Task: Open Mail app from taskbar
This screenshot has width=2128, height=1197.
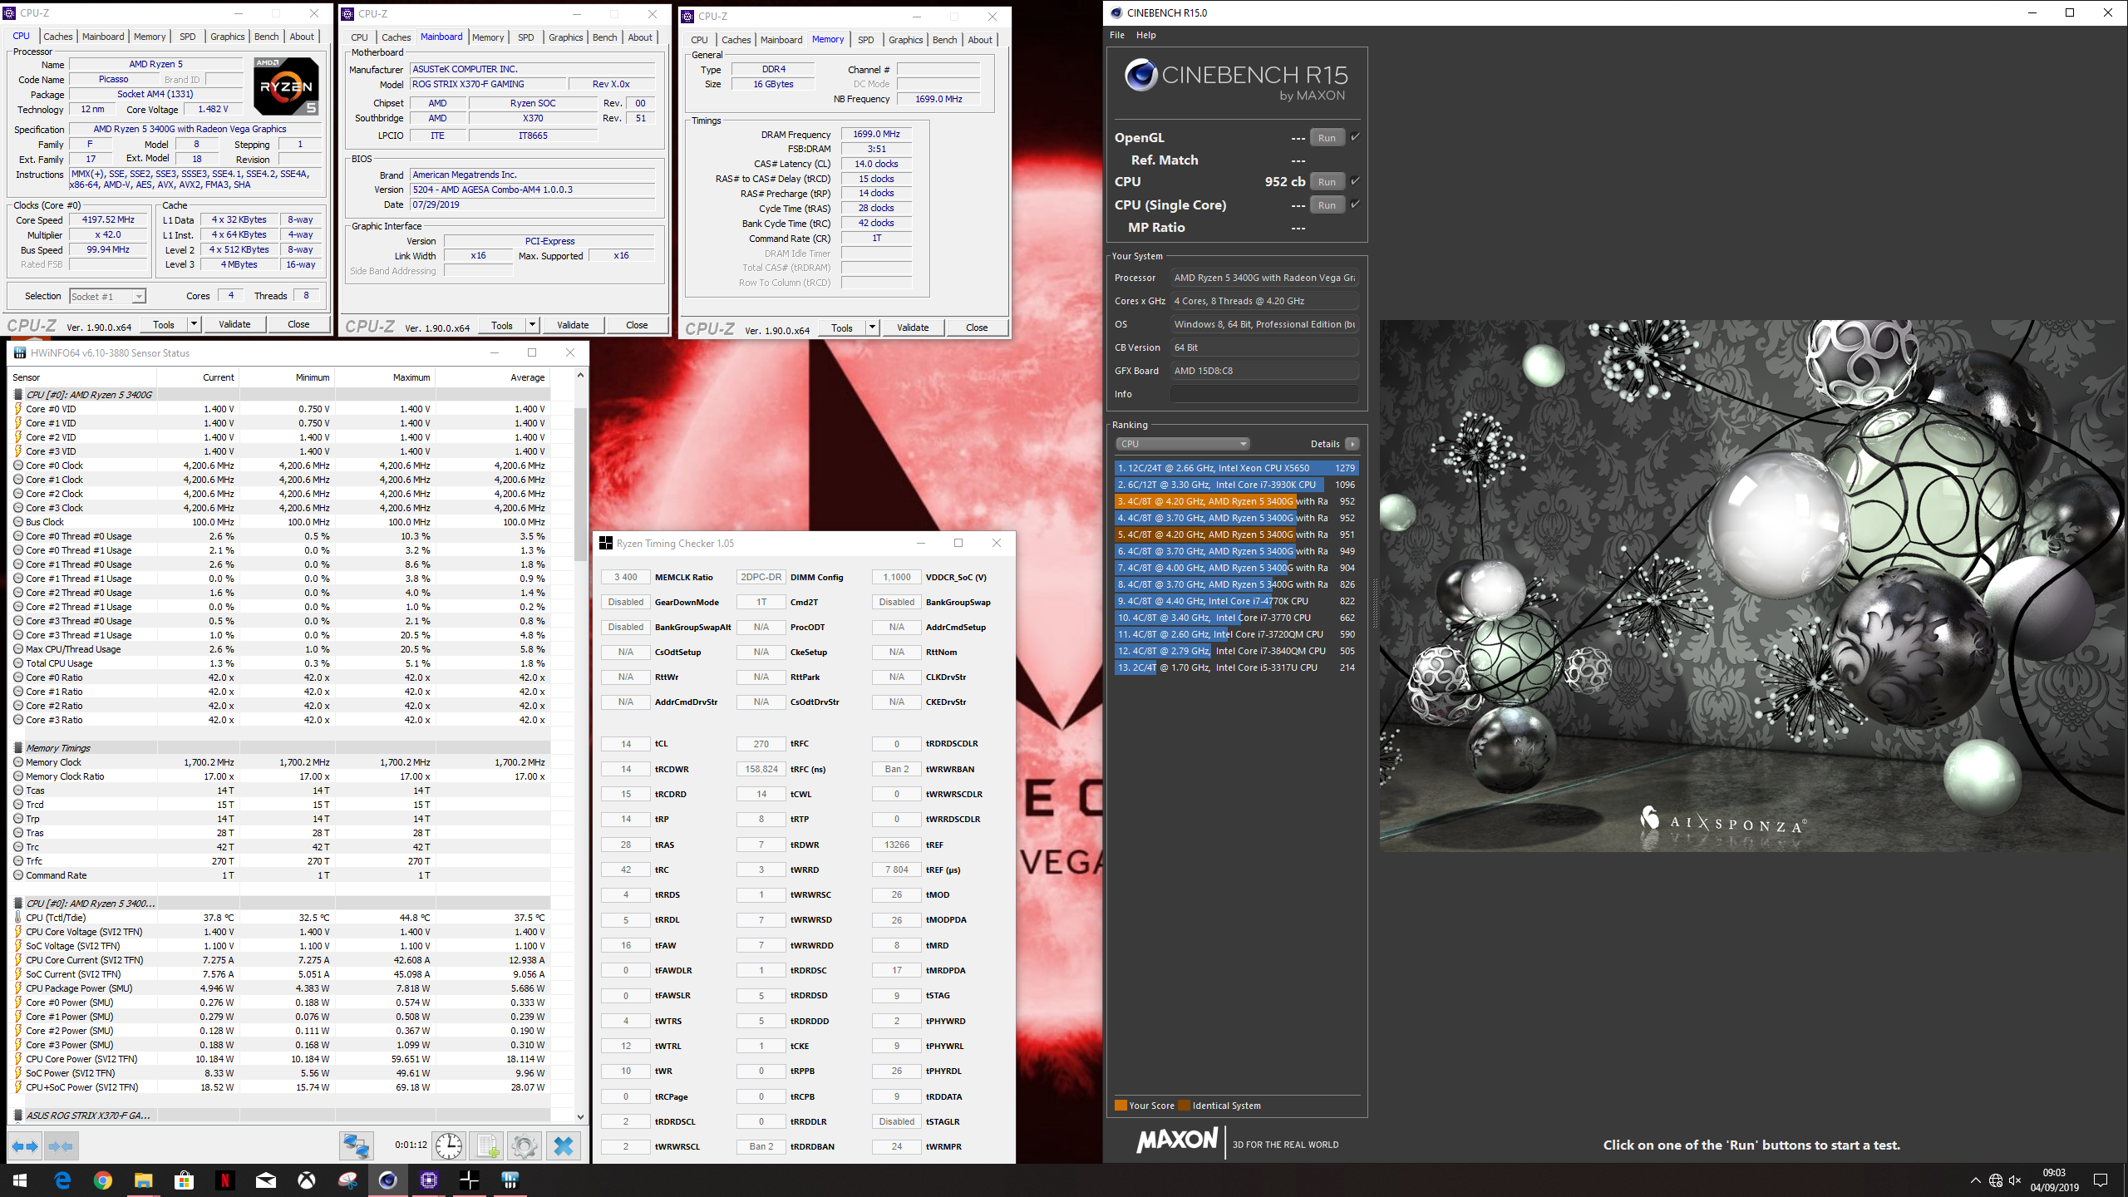Action: coord(266,1180)
